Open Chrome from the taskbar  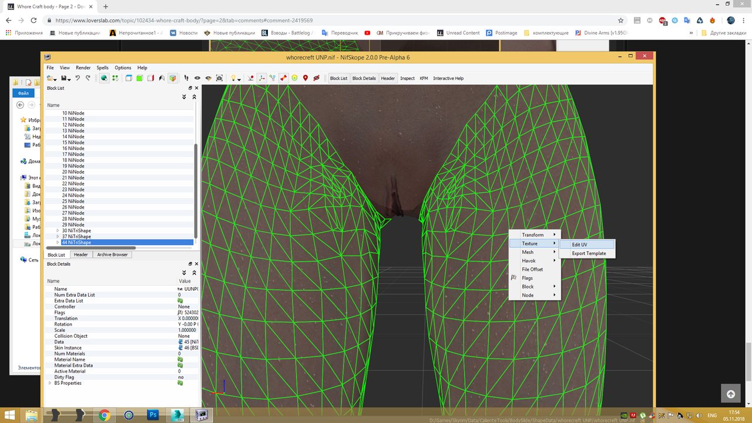tap(105, 415)
